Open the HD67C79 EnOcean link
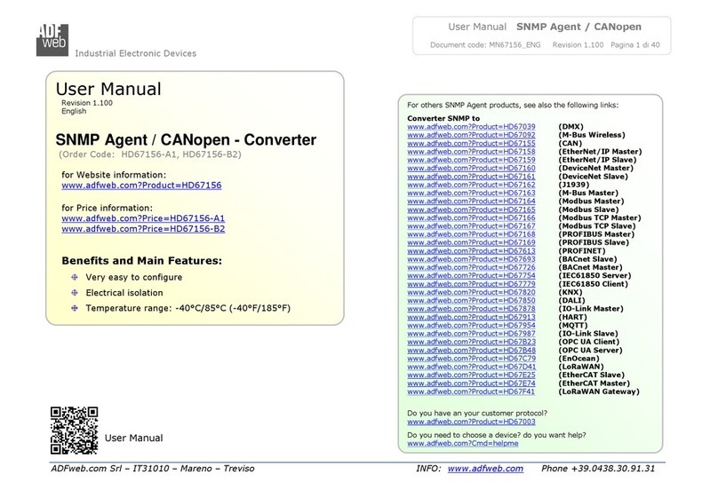718x498 pixels. pyautogui.click(x=471, y=358)
